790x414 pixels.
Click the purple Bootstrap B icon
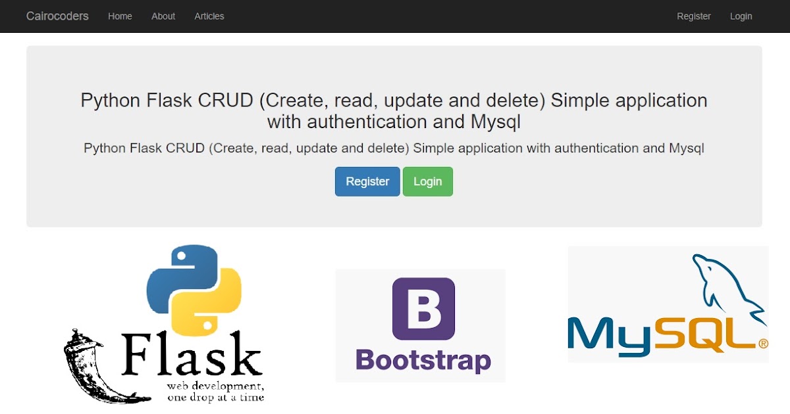pos(425,309)
